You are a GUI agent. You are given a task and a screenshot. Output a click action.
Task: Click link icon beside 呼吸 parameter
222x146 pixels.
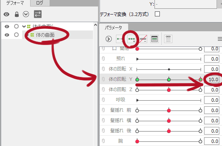click(103, 100)
